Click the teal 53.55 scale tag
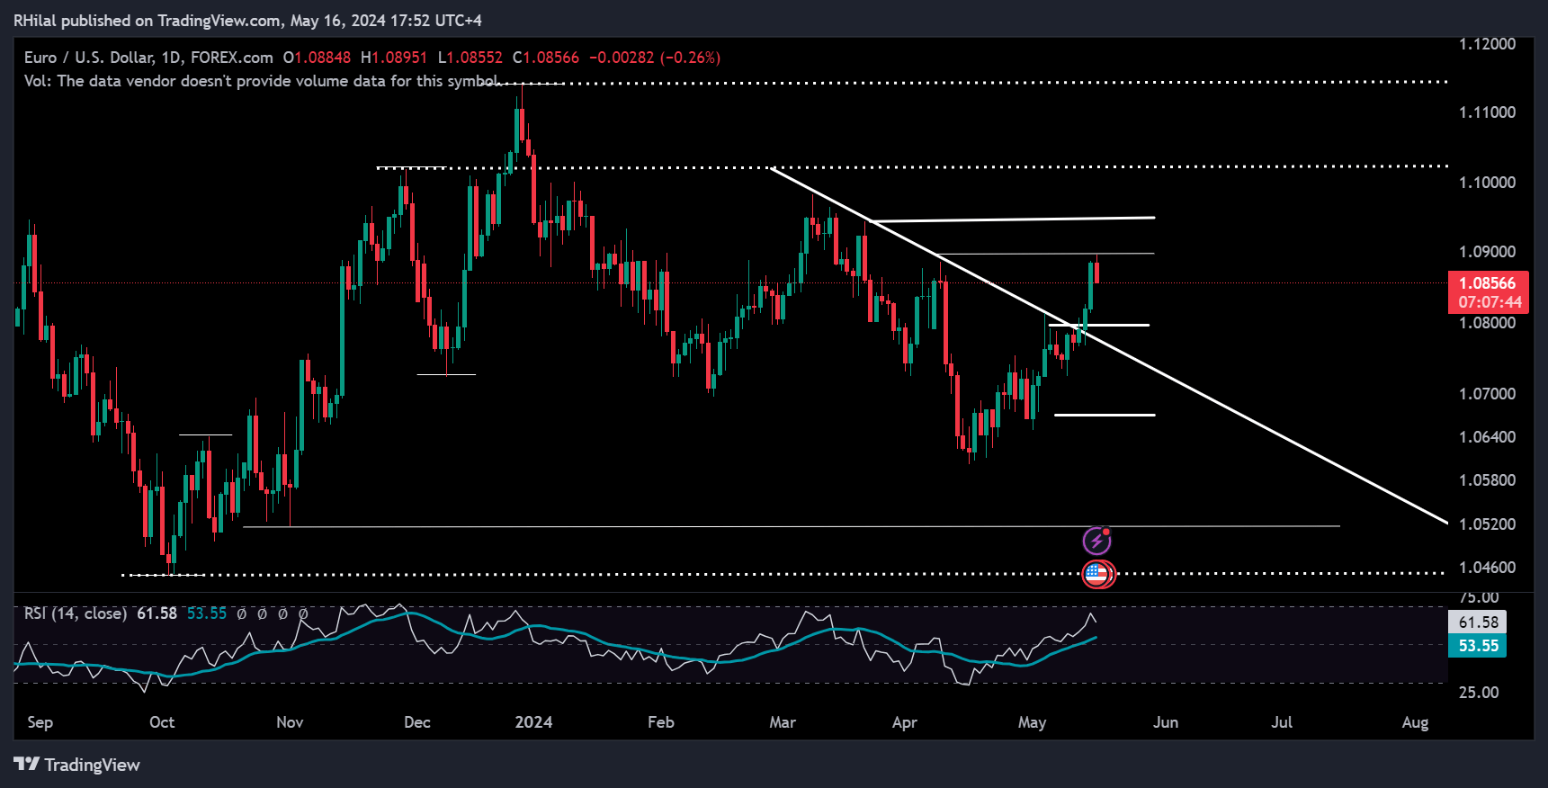 coord(1478,646)
